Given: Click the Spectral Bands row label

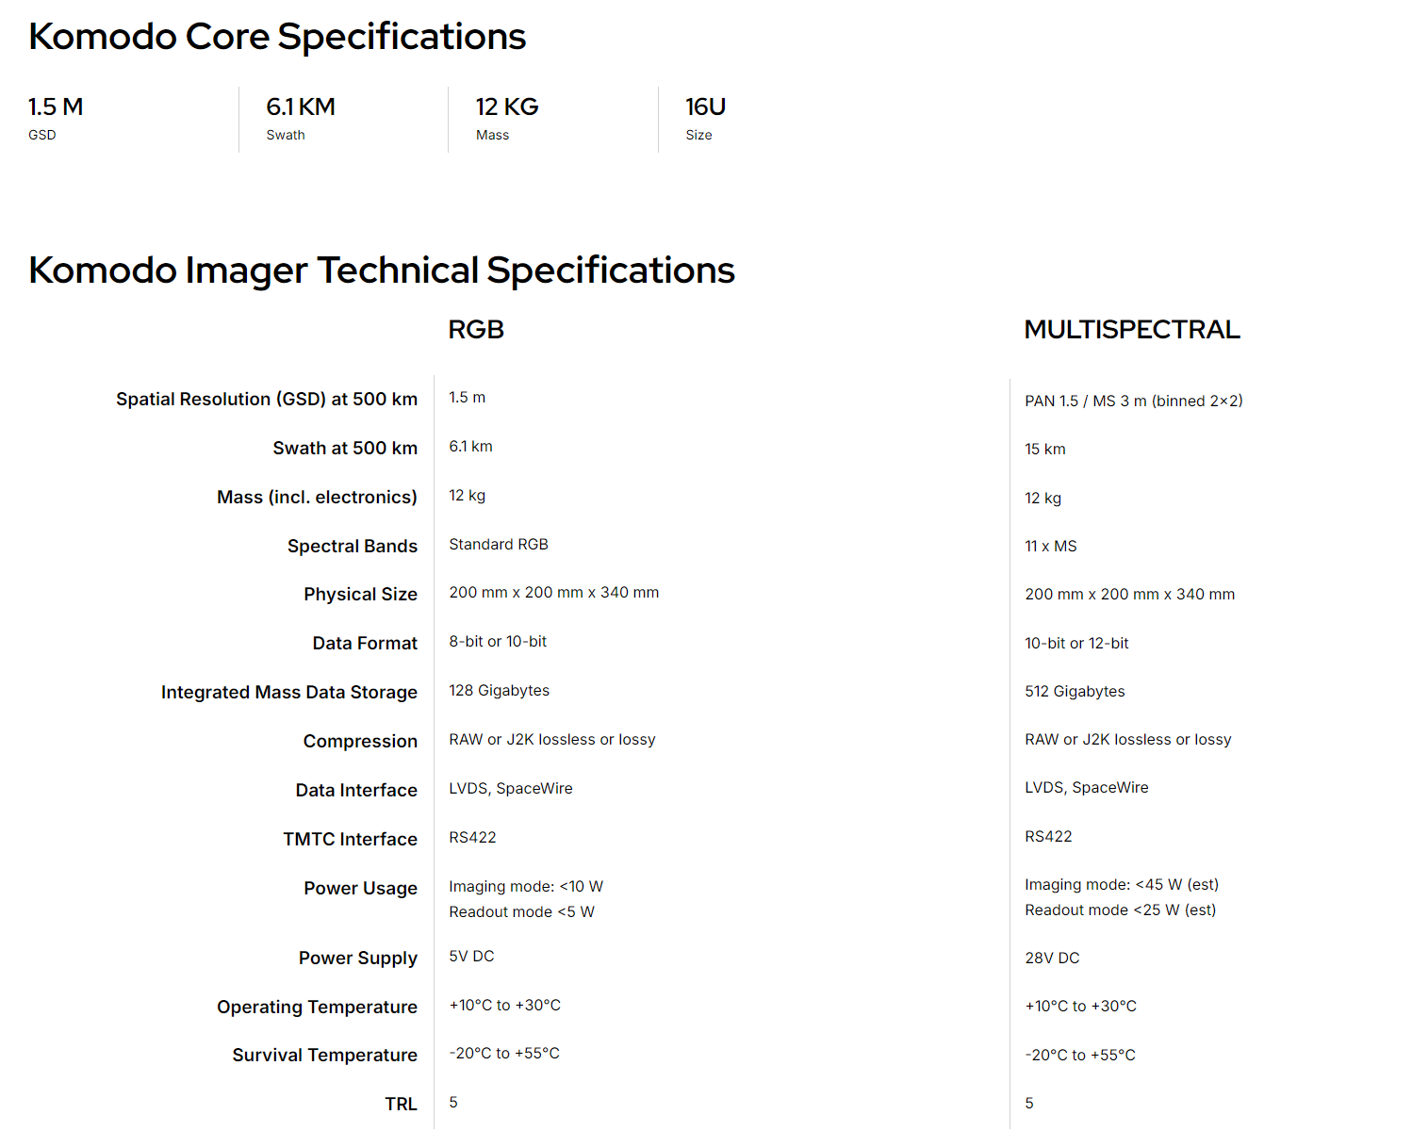Looking at the screenshot, I should click(x=353, y=546).
